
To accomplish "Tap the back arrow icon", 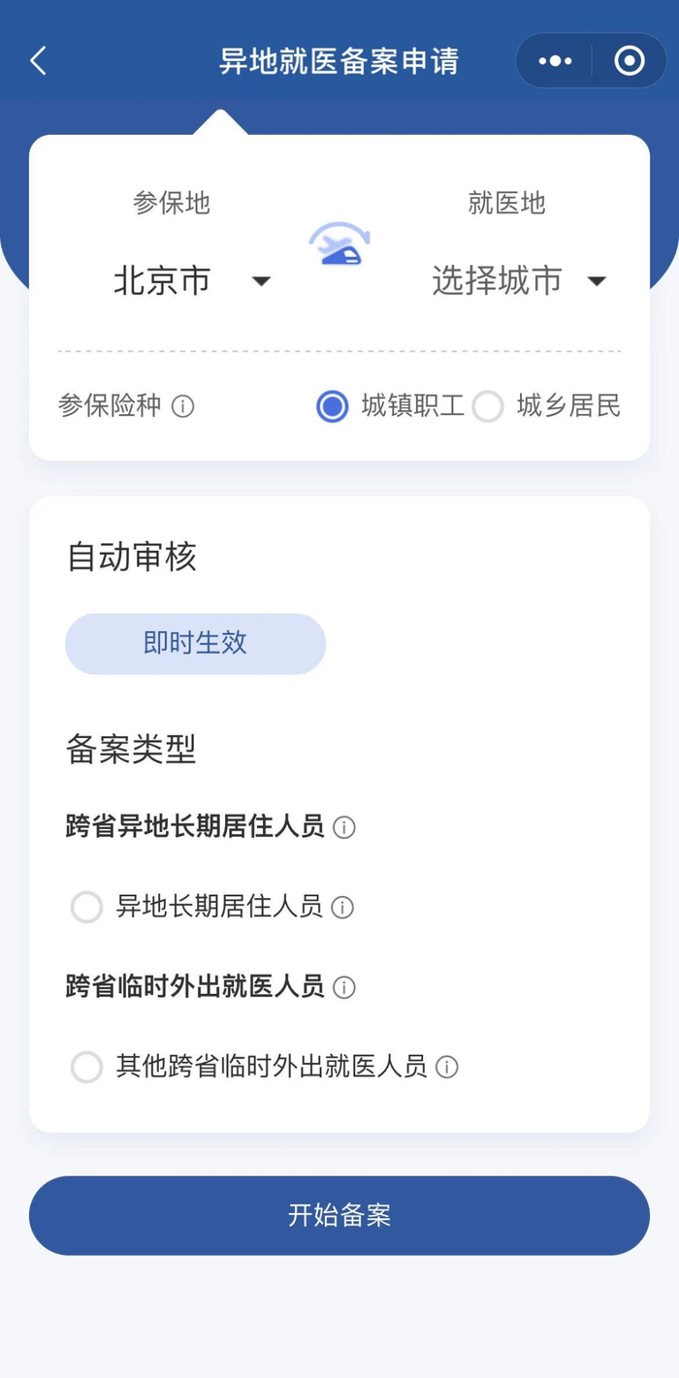I will point(39,61).
